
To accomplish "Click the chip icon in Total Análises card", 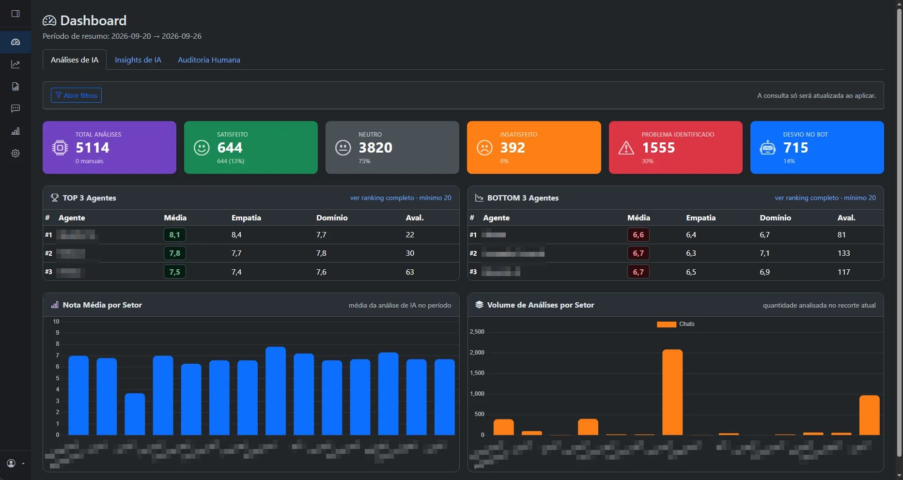I will (60, 147).
